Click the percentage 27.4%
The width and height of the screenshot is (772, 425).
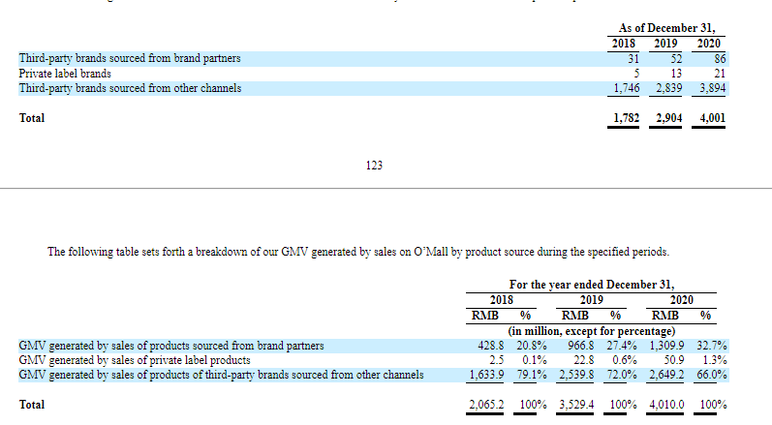click(x=622, y=346)
